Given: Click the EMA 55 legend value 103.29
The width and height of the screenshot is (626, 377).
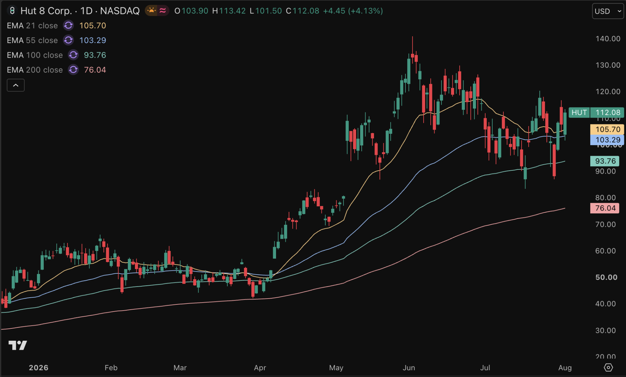Looking at the screenshot, I should coord(93,40).
